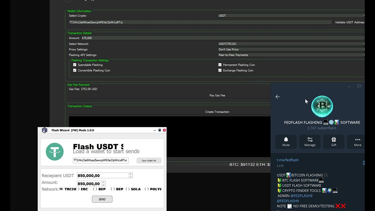This screenshot has height=211, width=375.
Task: Click the Amount field showing 670,000
Action: 223,38
